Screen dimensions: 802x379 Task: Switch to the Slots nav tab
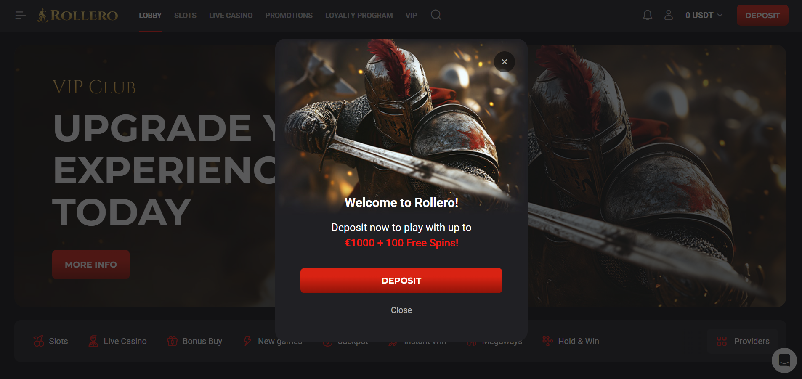tap(185, 16)
